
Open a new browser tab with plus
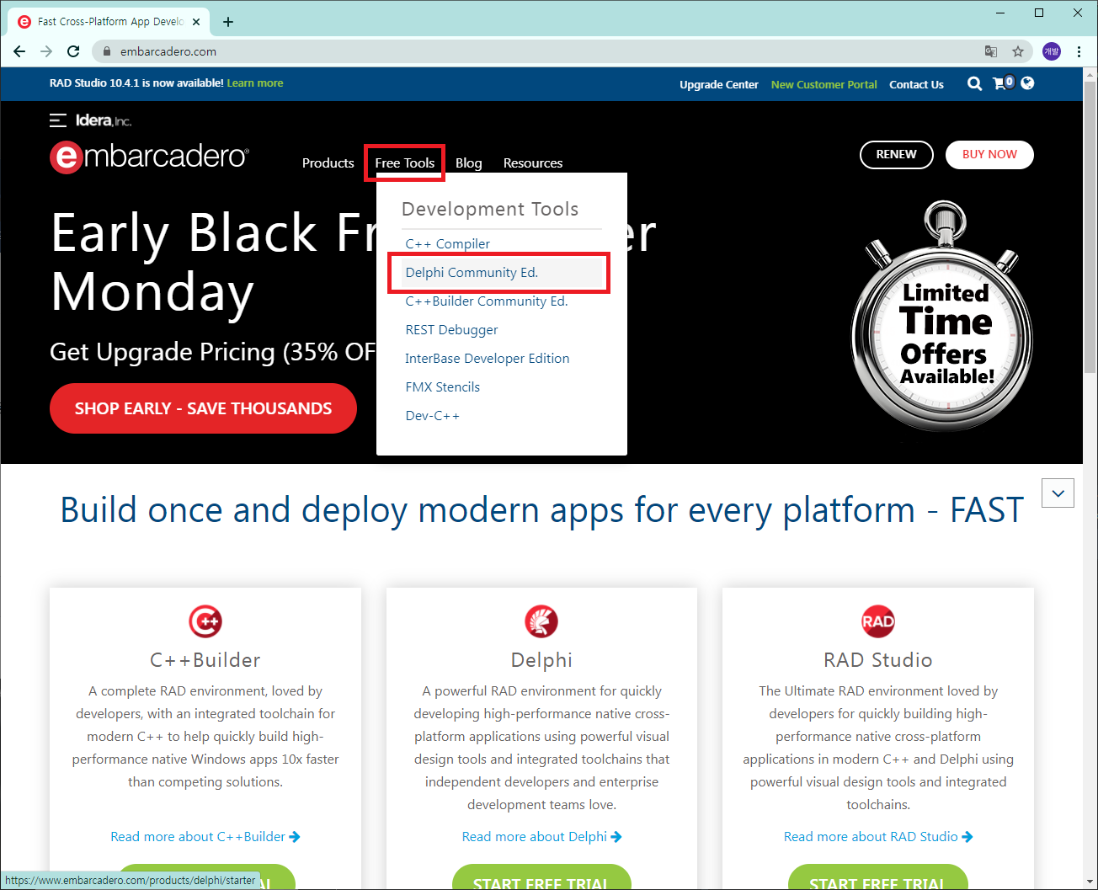[228, 22]
